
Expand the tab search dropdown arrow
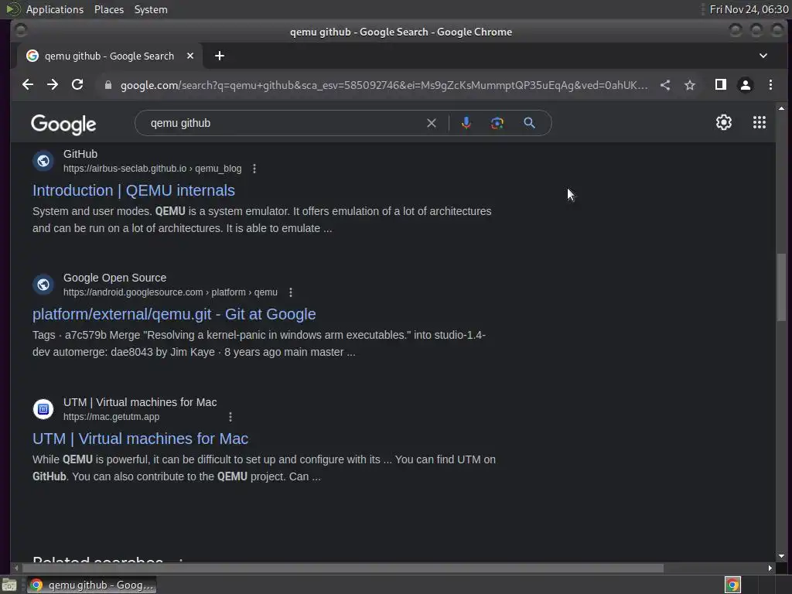pyautogui.click(x=763, y=56)
